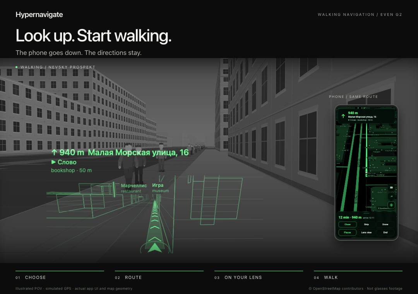The height and width of the screenshot is (294, 418).
Task: Click the bookshop · 50 m line
Action: [x=71, y=170]
